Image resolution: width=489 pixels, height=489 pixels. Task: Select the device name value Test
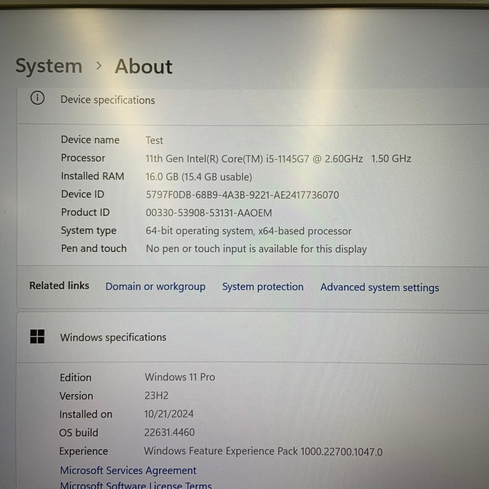click(154, 140)
